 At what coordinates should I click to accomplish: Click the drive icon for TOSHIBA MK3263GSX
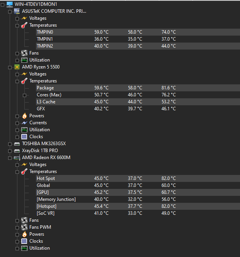pyautogui.click(x=17, y=144)
